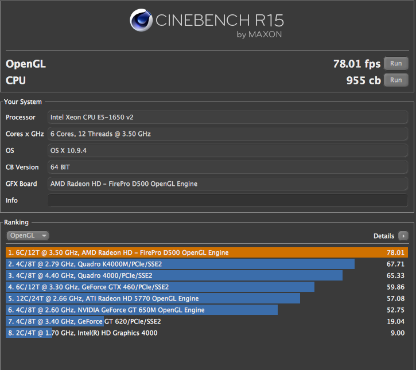This screenshot has height=370, width=416.
Task: Click the CPU result label
Action: [x=15, y=80]
